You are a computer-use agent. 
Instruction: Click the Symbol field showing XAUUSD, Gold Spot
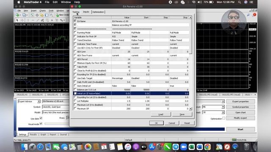pos(56,107)
